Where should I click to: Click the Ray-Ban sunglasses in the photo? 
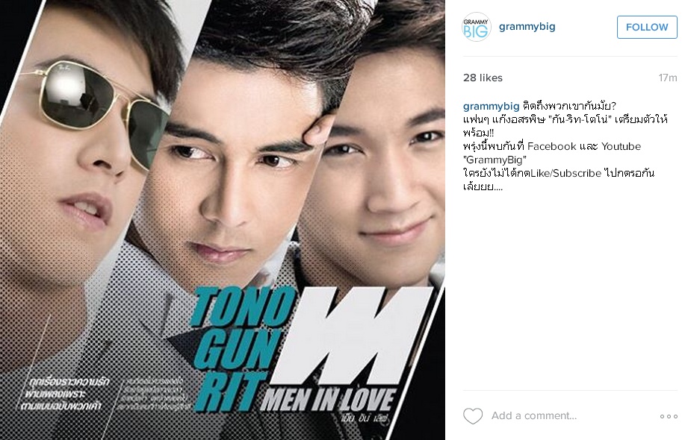pos(94,110)
